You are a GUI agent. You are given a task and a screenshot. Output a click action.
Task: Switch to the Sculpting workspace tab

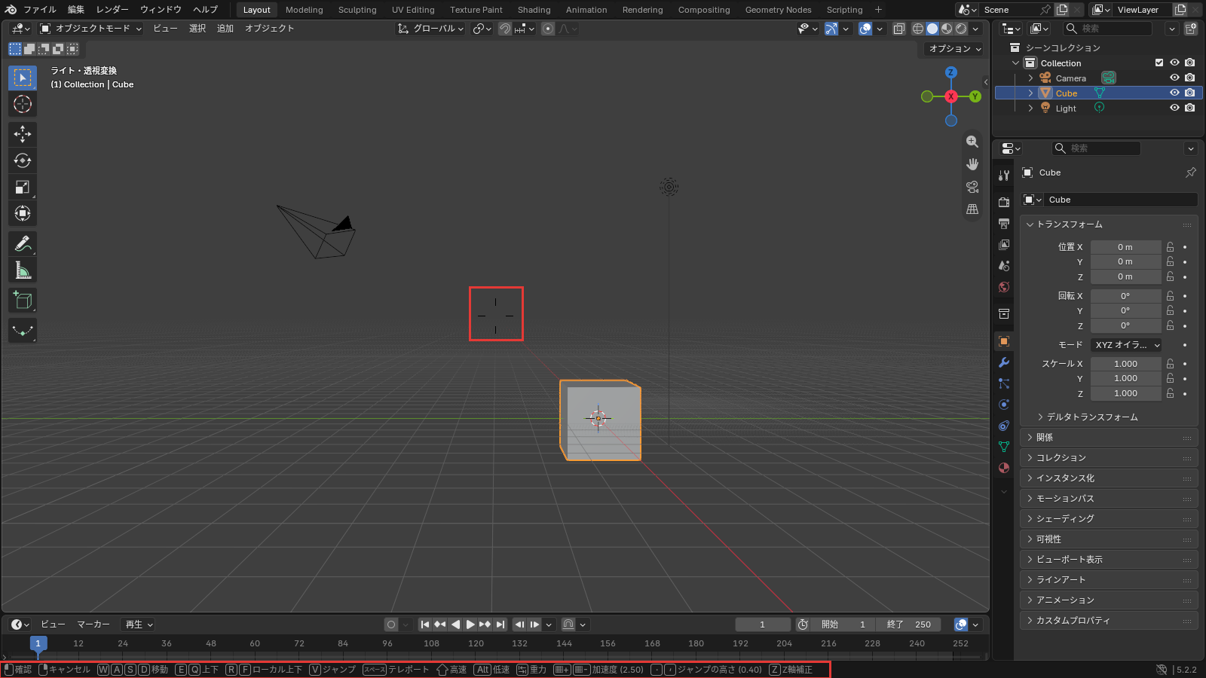pyautogui.click(x=357, y=10)
